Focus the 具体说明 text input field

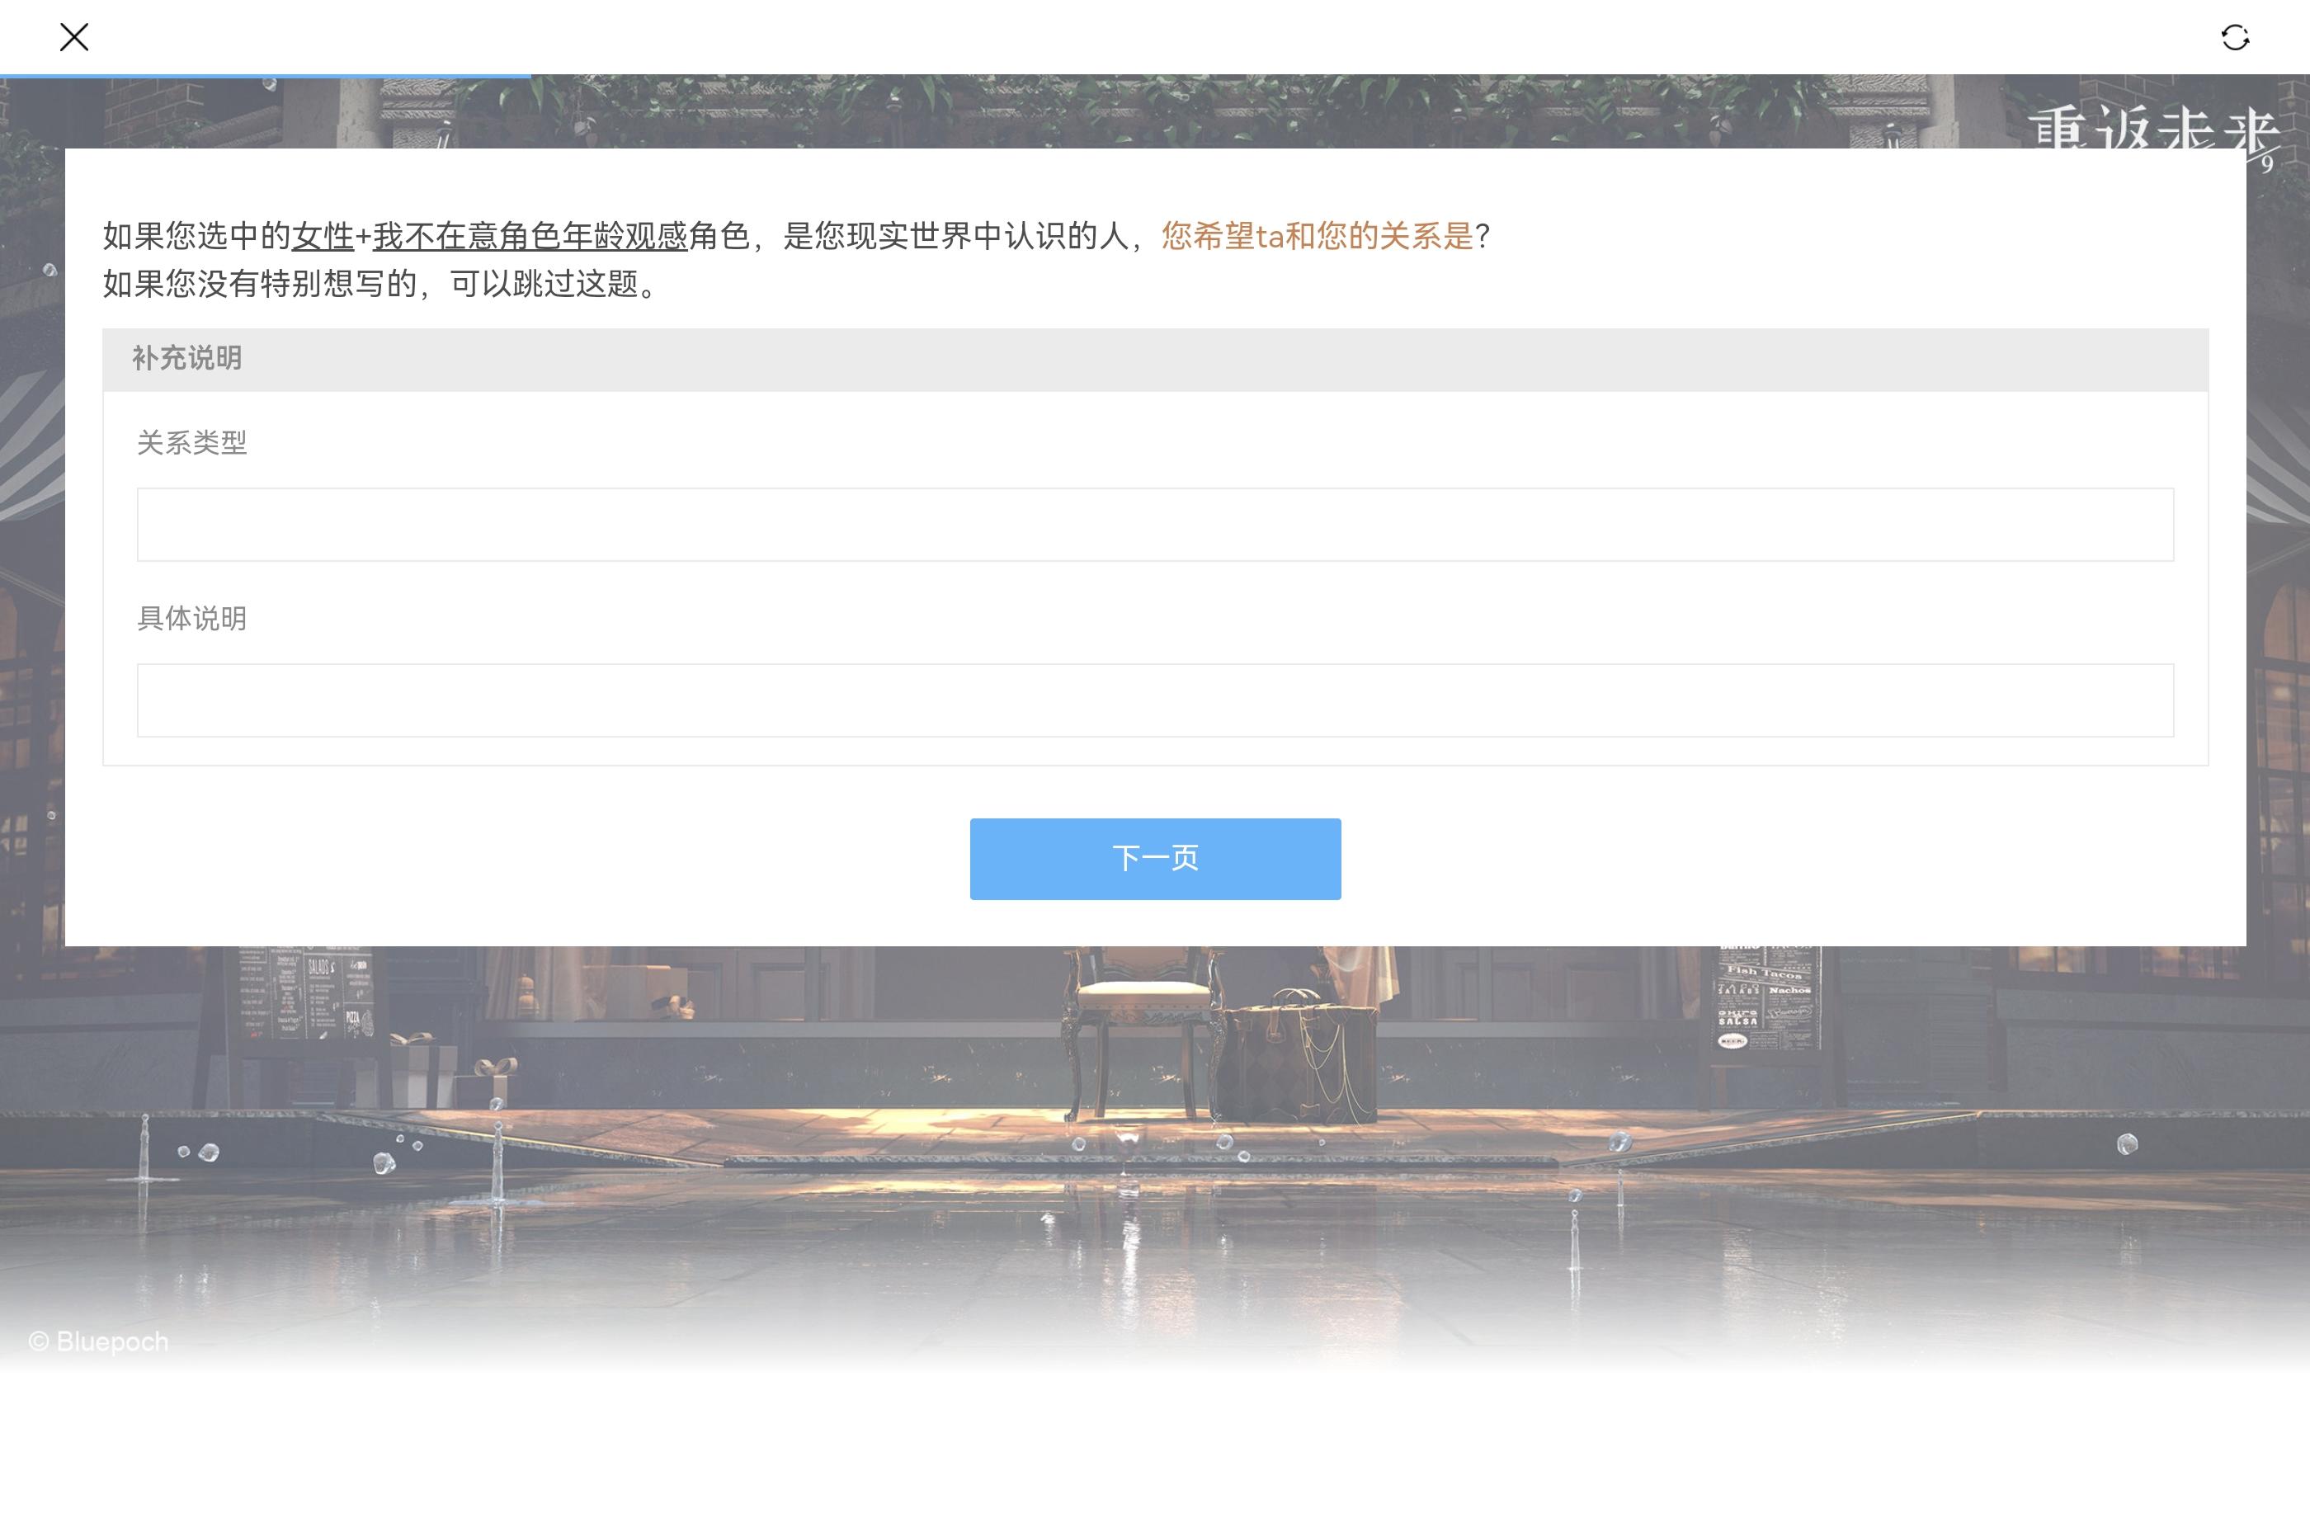(1155, 700)
